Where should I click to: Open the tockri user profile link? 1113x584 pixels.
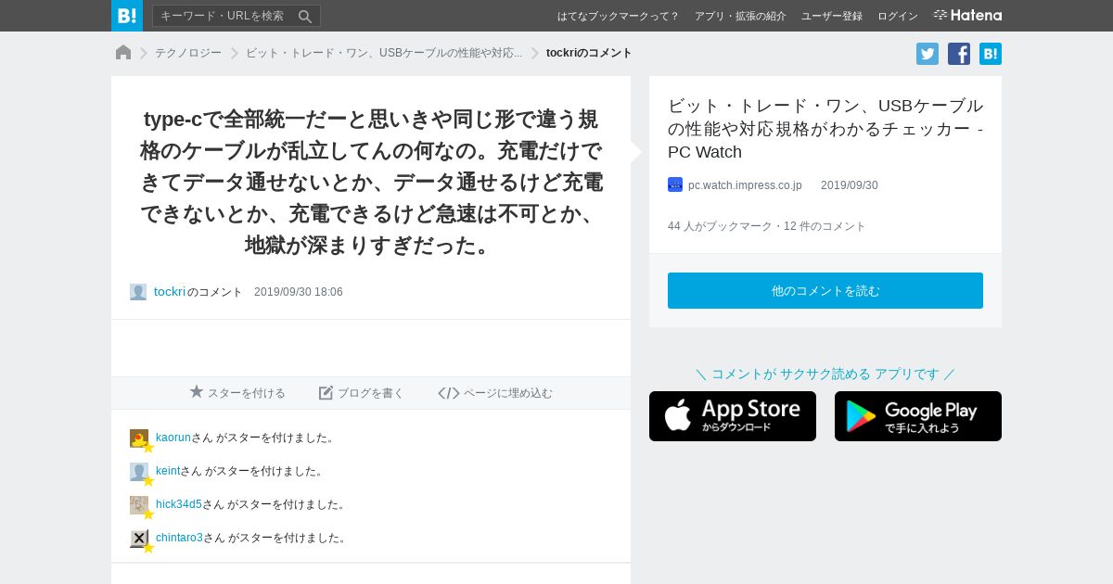click(170, 292)
